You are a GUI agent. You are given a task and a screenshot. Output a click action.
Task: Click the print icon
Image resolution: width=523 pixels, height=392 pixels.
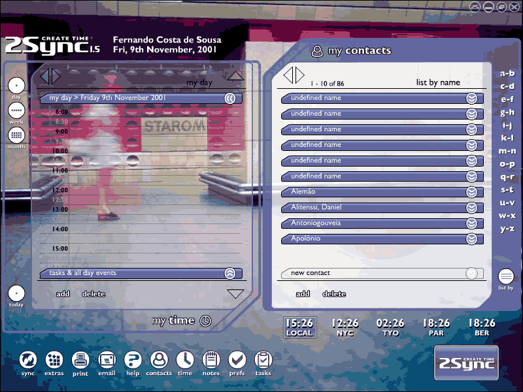pos(80,359)
